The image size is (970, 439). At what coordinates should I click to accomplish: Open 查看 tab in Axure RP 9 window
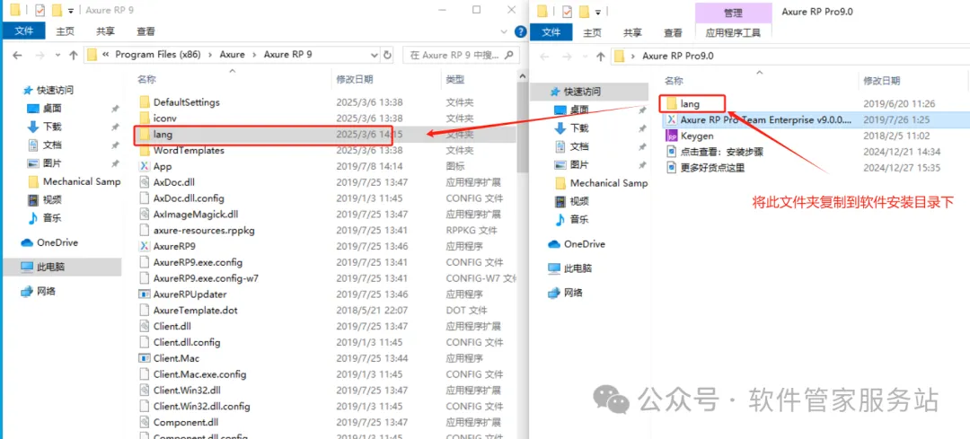point(146,31)
